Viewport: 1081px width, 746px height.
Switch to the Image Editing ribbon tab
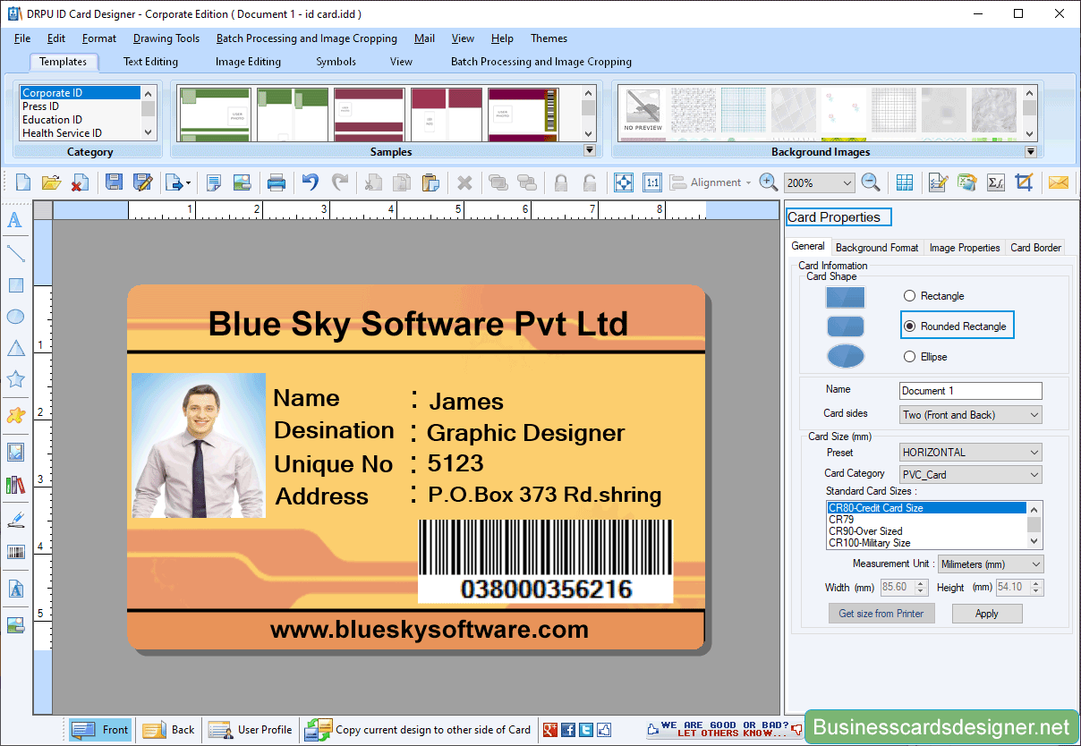pos(248,62)
